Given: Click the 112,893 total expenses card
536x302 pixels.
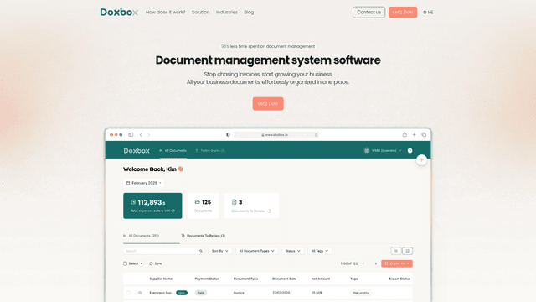Looking at the screenshot, I should coord(152,206).
